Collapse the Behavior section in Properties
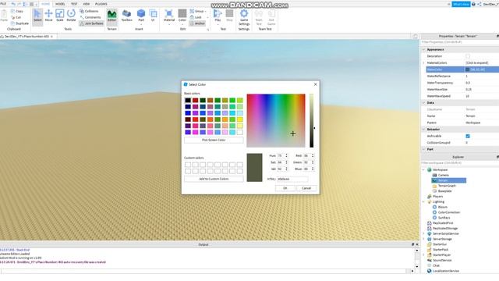Viewport: 499px width, 281px height. (x=423, y=130)
